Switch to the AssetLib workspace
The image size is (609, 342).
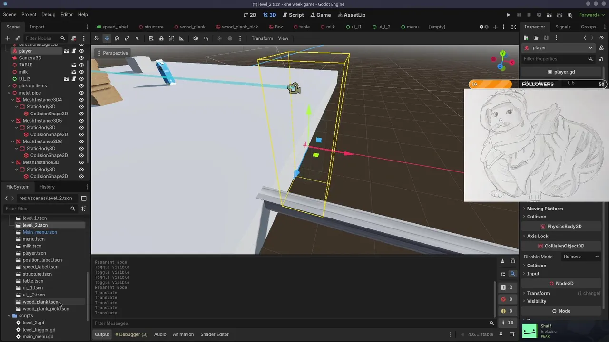coord(351,15)
